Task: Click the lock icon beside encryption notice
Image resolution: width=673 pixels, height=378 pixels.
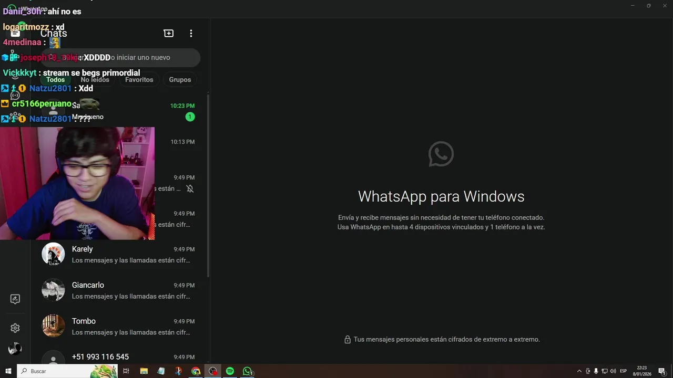Action: [347, 340]
